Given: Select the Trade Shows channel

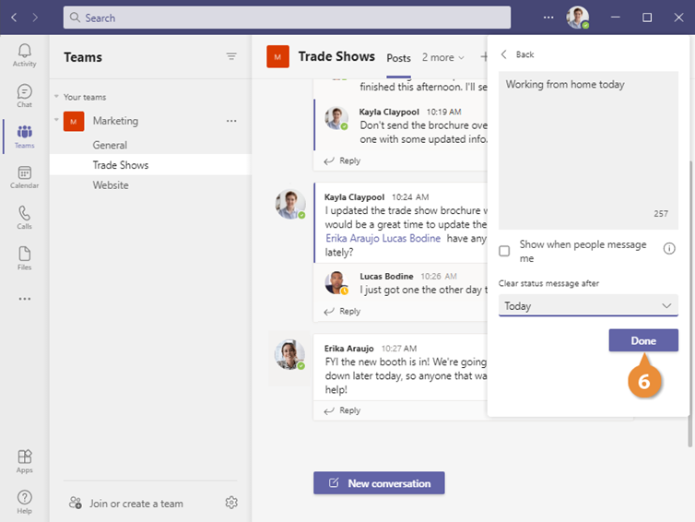Looking at the screenshot, I should [150, 165].
